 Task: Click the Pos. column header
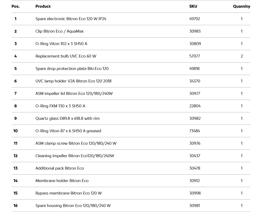pos(15,6)
